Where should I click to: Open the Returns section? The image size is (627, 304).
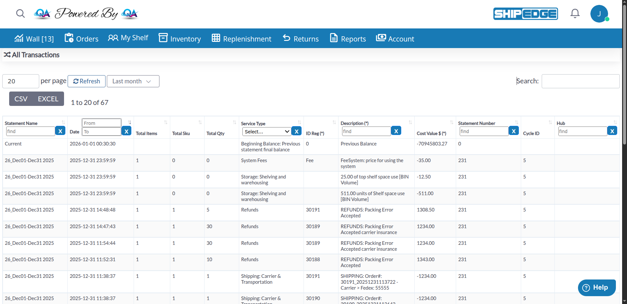(300, 38)
